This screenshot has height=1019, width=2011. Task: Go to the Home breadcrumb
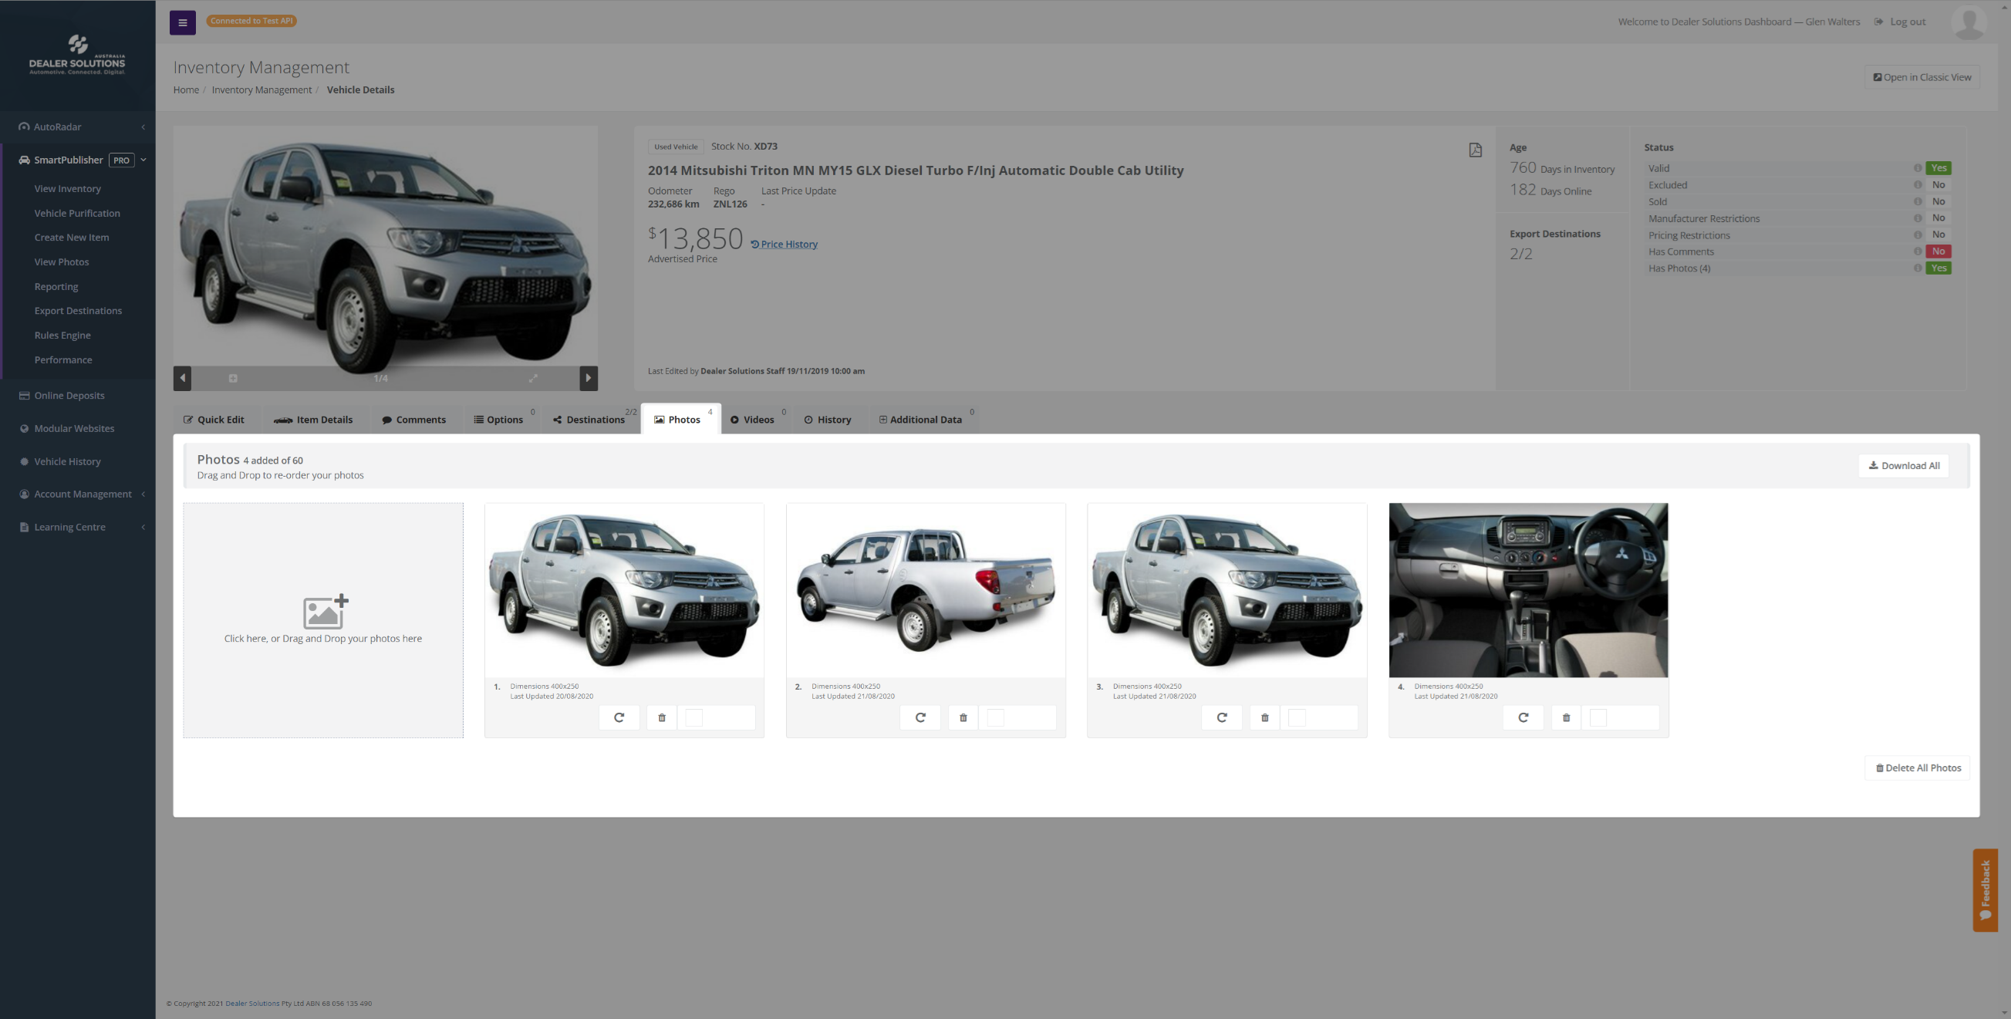coord(186,89)
